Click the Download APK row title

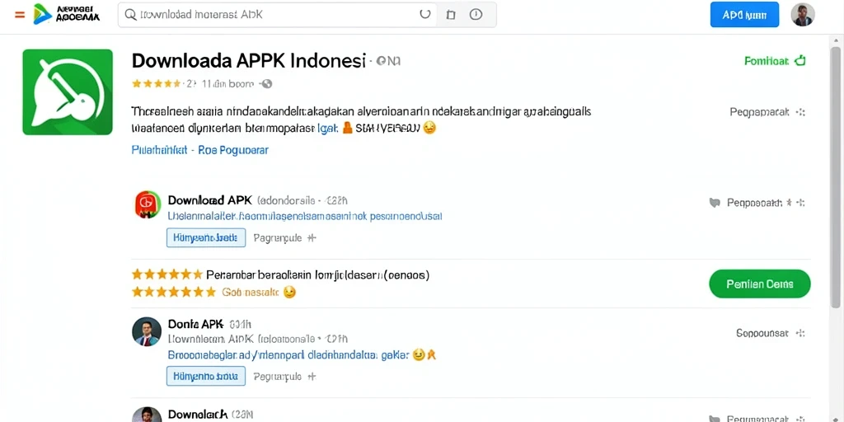(x=210, y=200)
